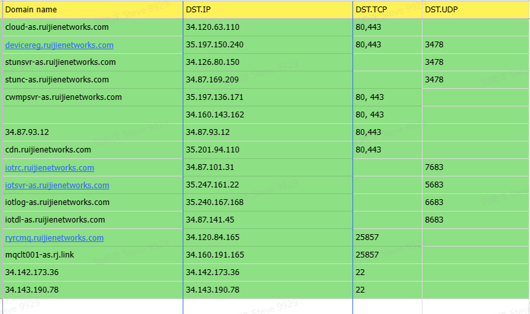Select the UDP port 8683 cell
The width and height of the screenshot is (530, 314).
coord(434,220)
